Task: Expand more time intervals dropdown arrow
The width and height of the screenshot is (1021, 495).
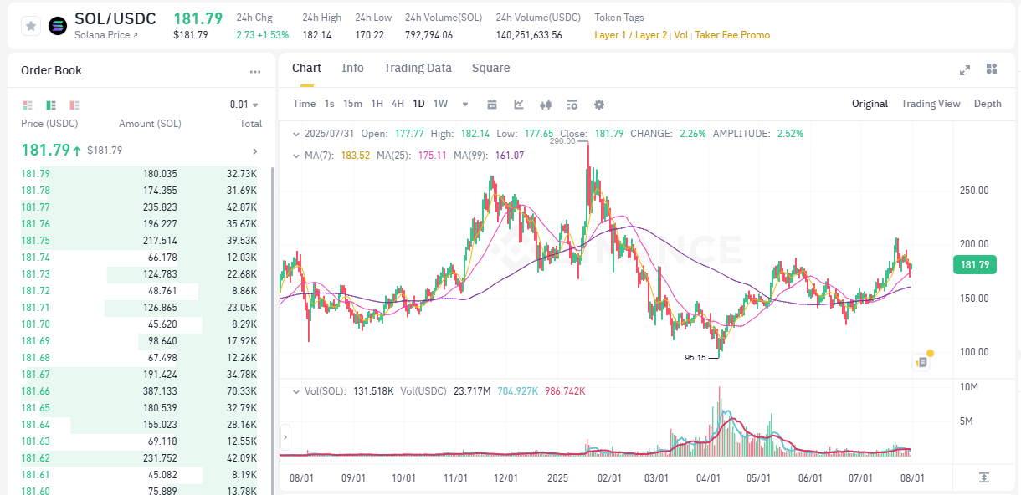Action: (465, 105)
